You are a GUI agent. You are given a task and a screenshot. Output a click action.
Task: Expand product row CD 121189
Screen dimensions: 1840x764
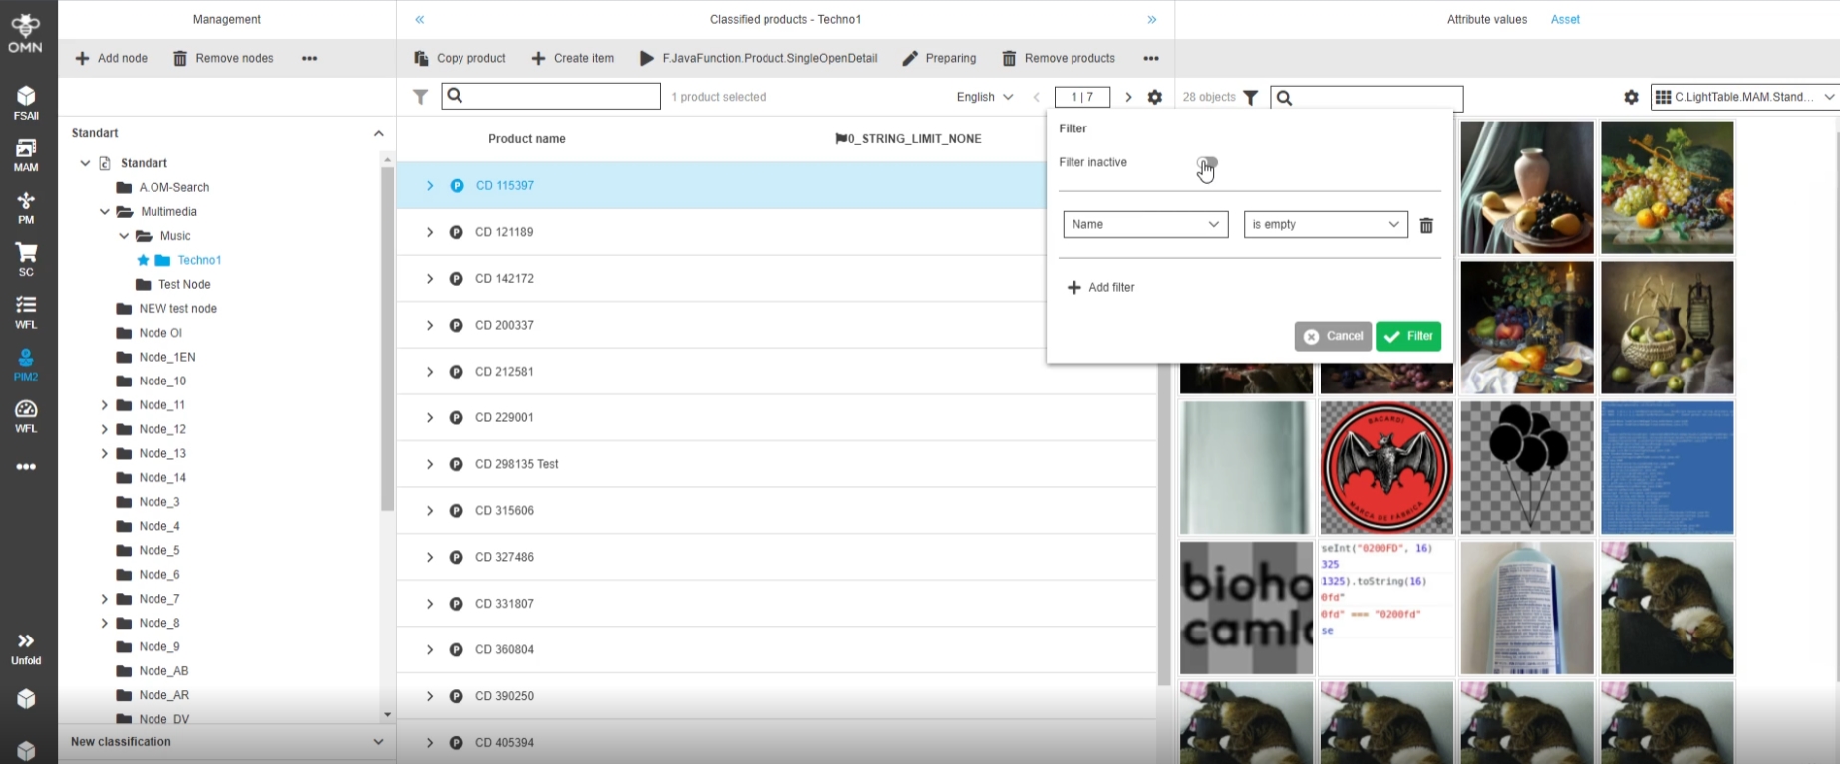pyautogui.click(x=430, y=232)
